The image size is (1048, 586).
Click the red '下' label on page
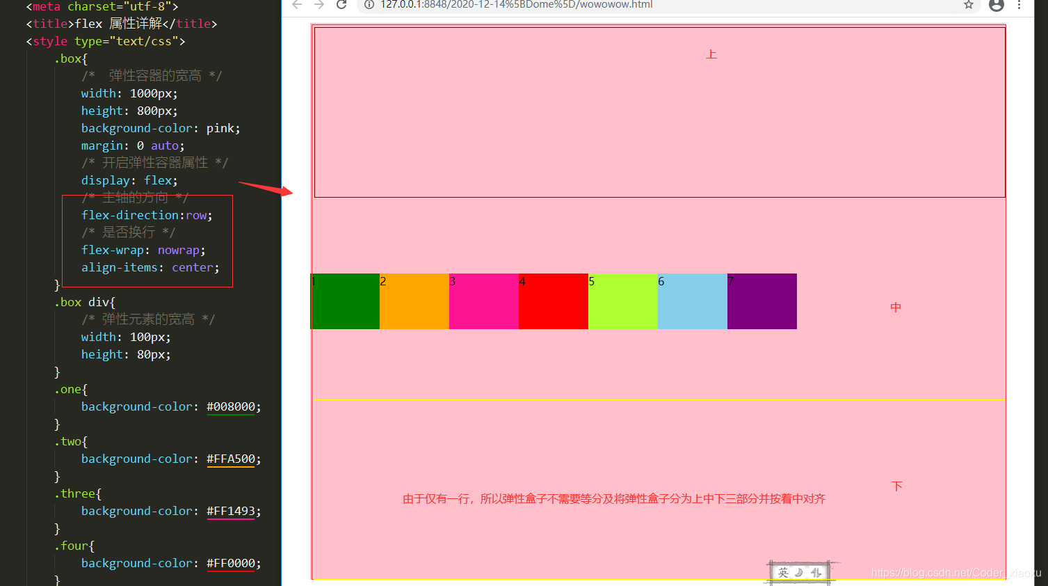point(897,486)
